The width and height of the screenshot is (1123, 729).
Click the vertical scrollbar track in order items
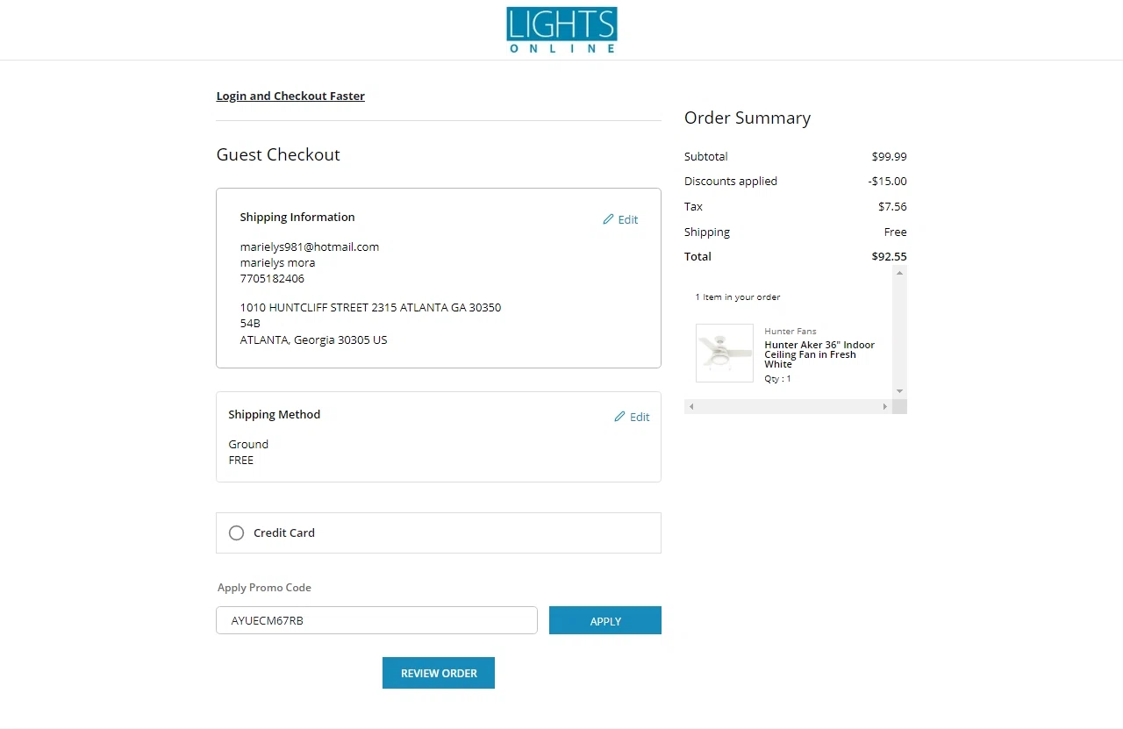899,333
